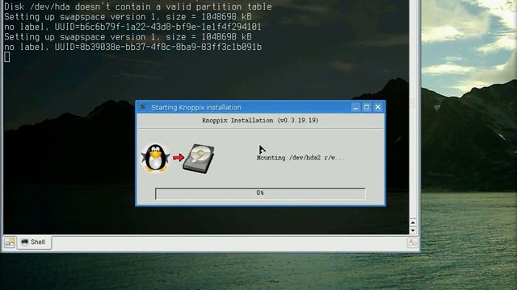Click the hard disk icon in installer
Screen dimensions: 517x290
pyautogui.click(x=199, y=159)
